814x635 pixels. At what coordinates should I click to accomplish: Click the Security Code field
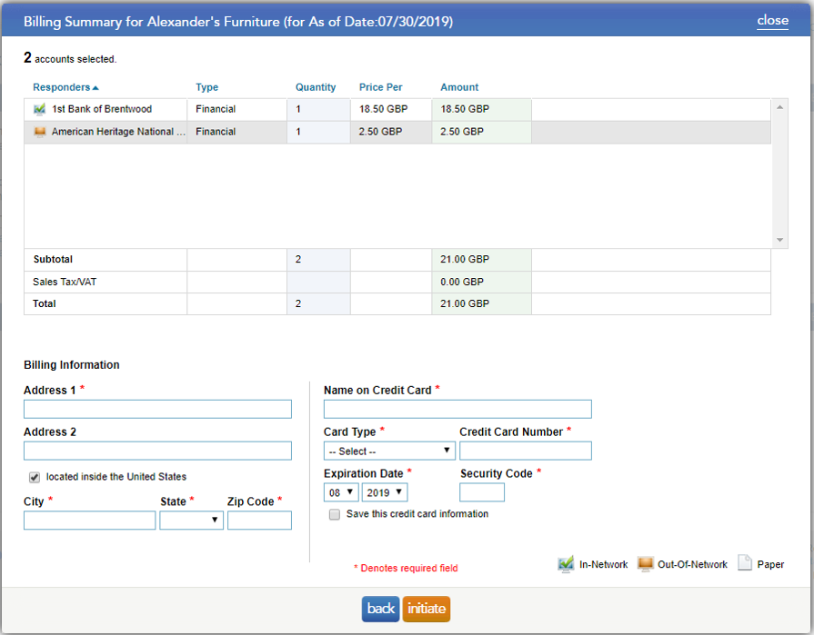click(481, 491)
